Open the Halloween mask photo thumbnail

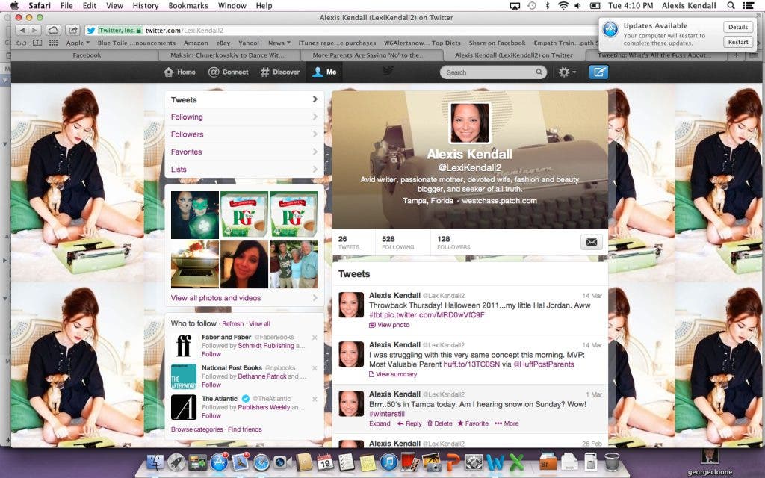tap(195, 215)
